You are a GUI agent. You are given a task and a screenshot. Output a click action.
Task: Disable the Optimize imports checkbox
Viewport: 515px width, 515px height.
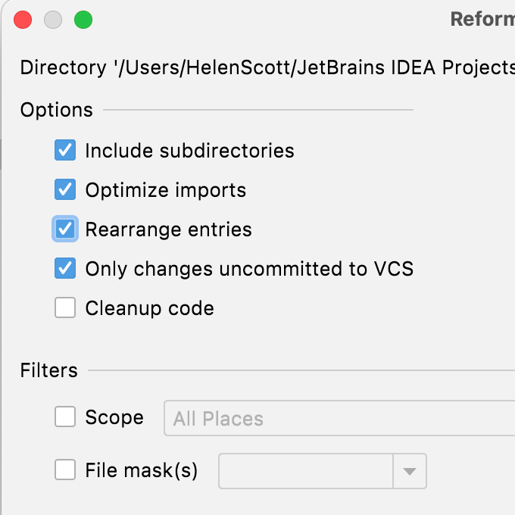[65, 189]
